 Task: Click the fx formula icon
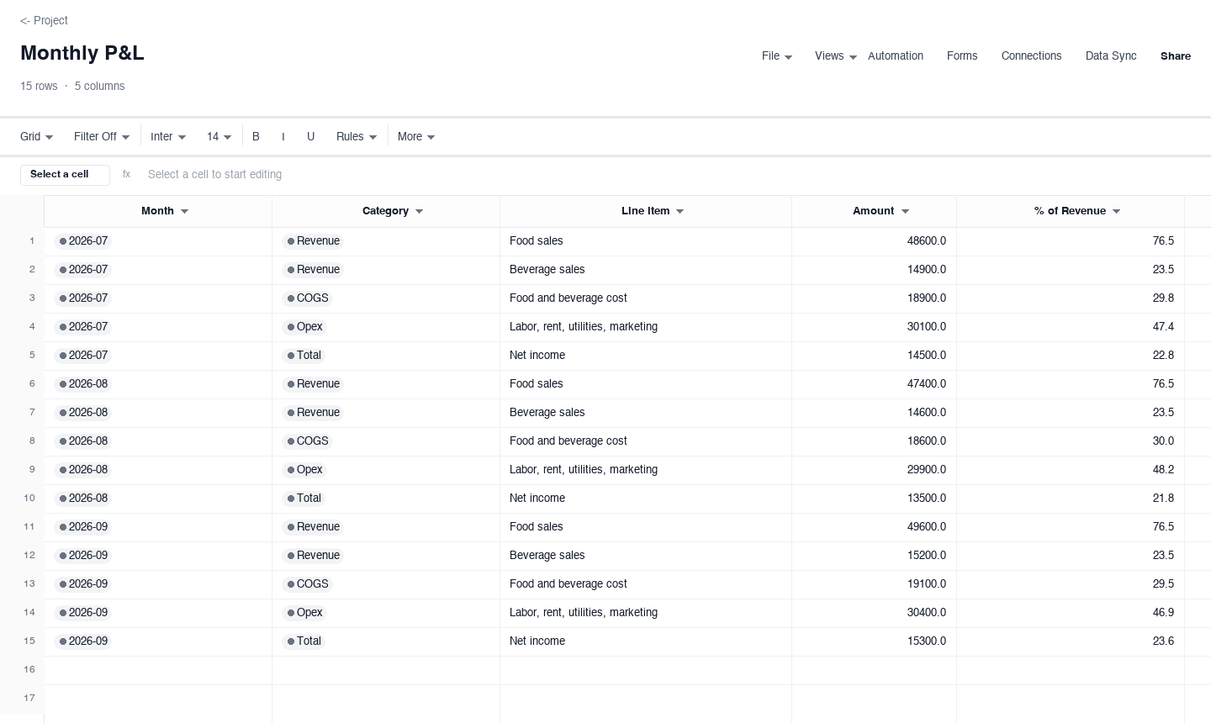(x=126, y=174)
